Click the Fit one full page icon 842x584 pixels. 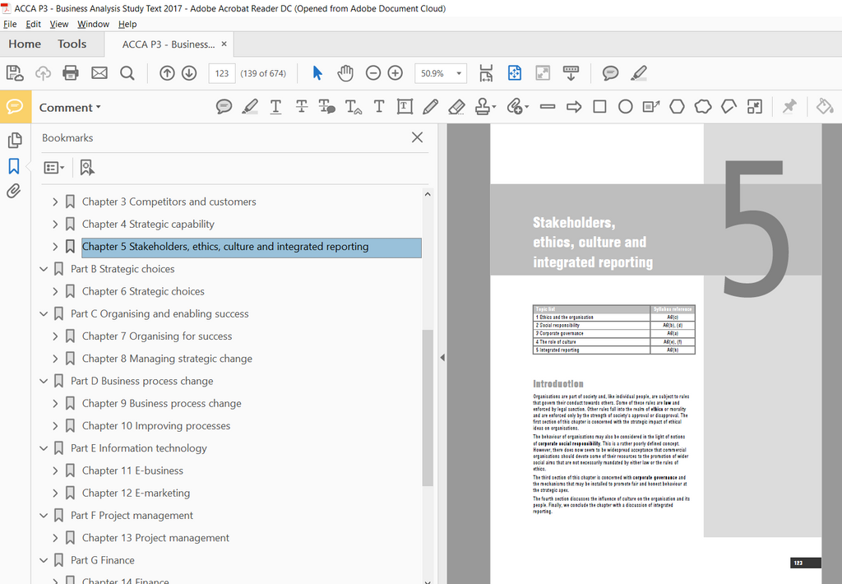click(515, 73)
